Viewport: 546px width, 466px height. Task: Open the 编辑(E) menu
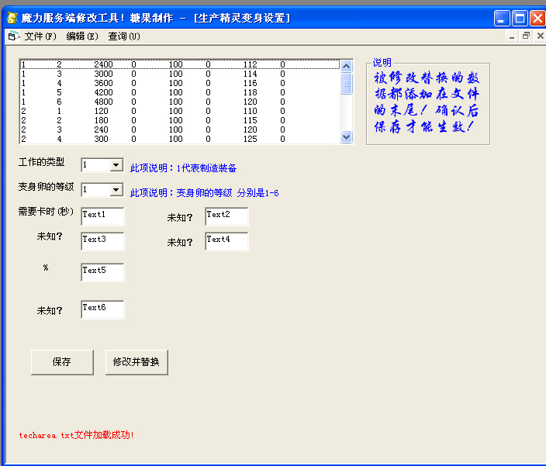coord(82,36)
